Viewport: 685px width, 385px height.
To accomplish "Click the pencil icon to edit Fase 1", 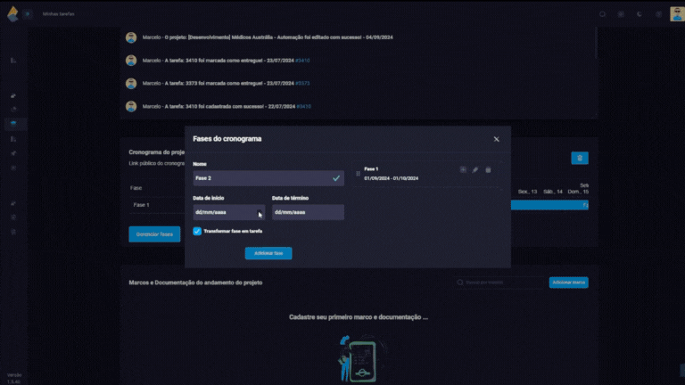I will tap(475, 169).
